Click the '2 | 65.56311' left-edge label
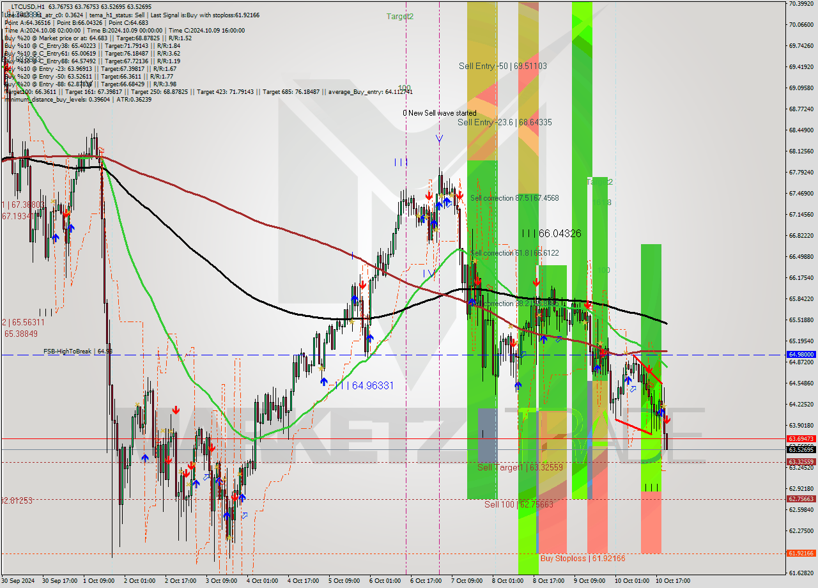The image size is (818, 588). [x=23, y=323]
